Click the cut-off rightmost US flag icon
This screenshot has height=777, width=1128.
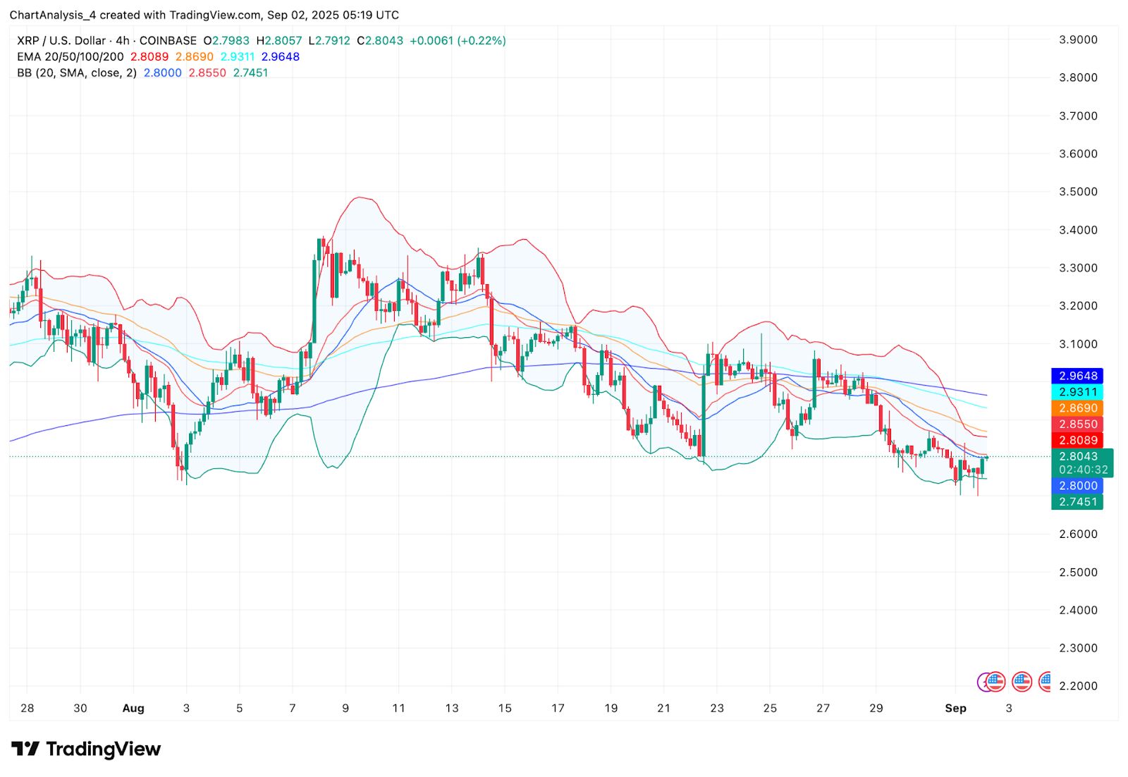tap(1045, 682)
